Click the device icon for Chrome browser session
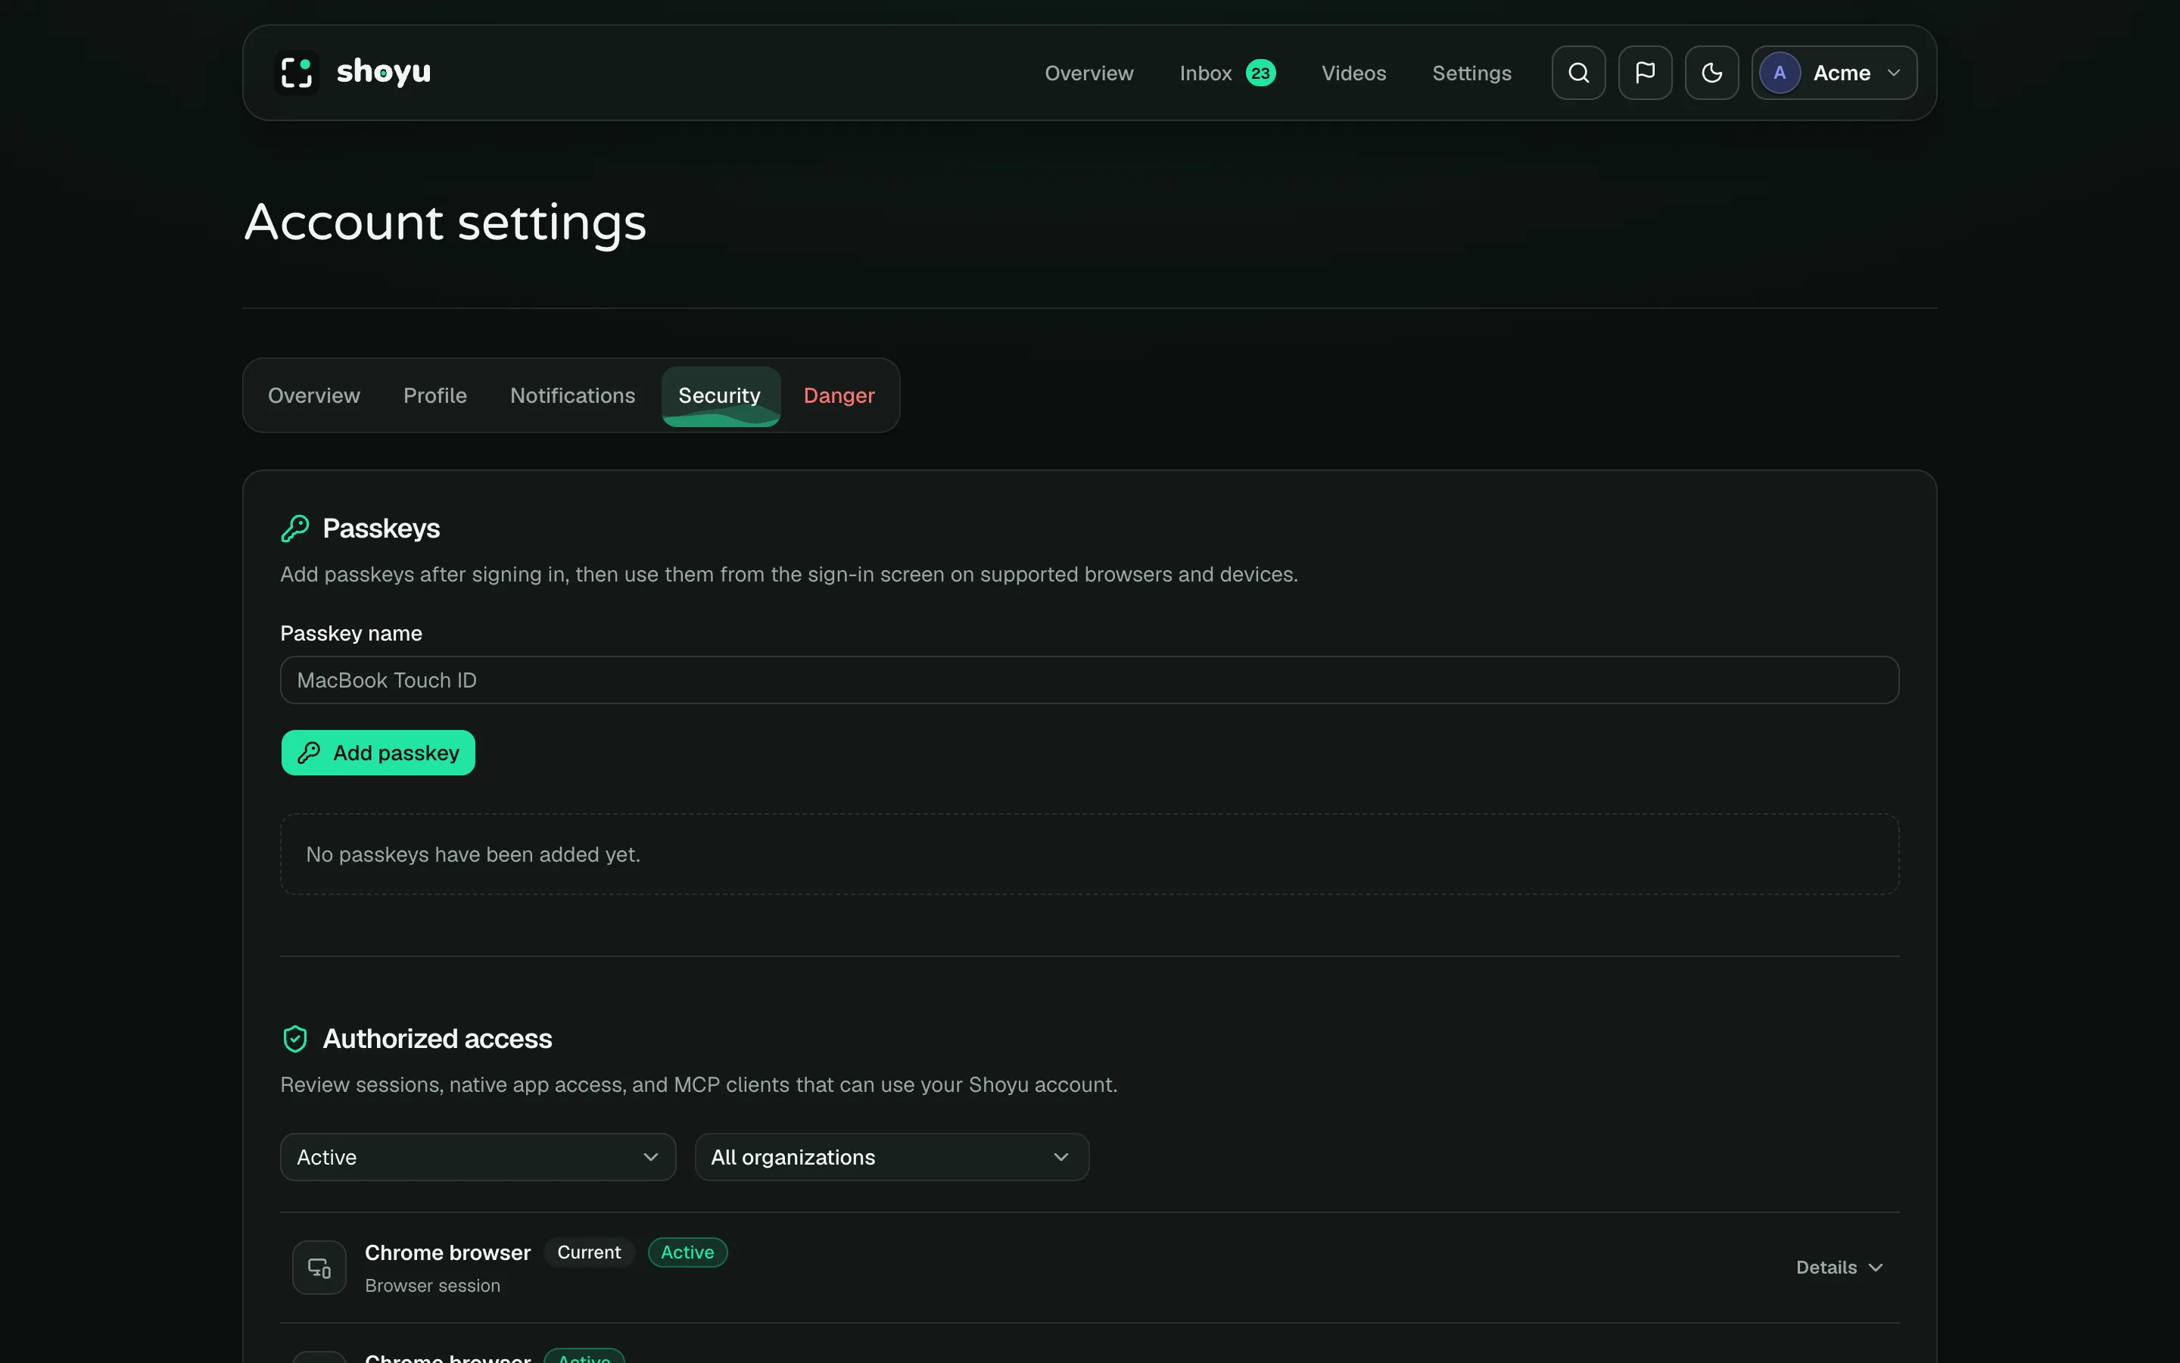 [x=319, y=1268]
